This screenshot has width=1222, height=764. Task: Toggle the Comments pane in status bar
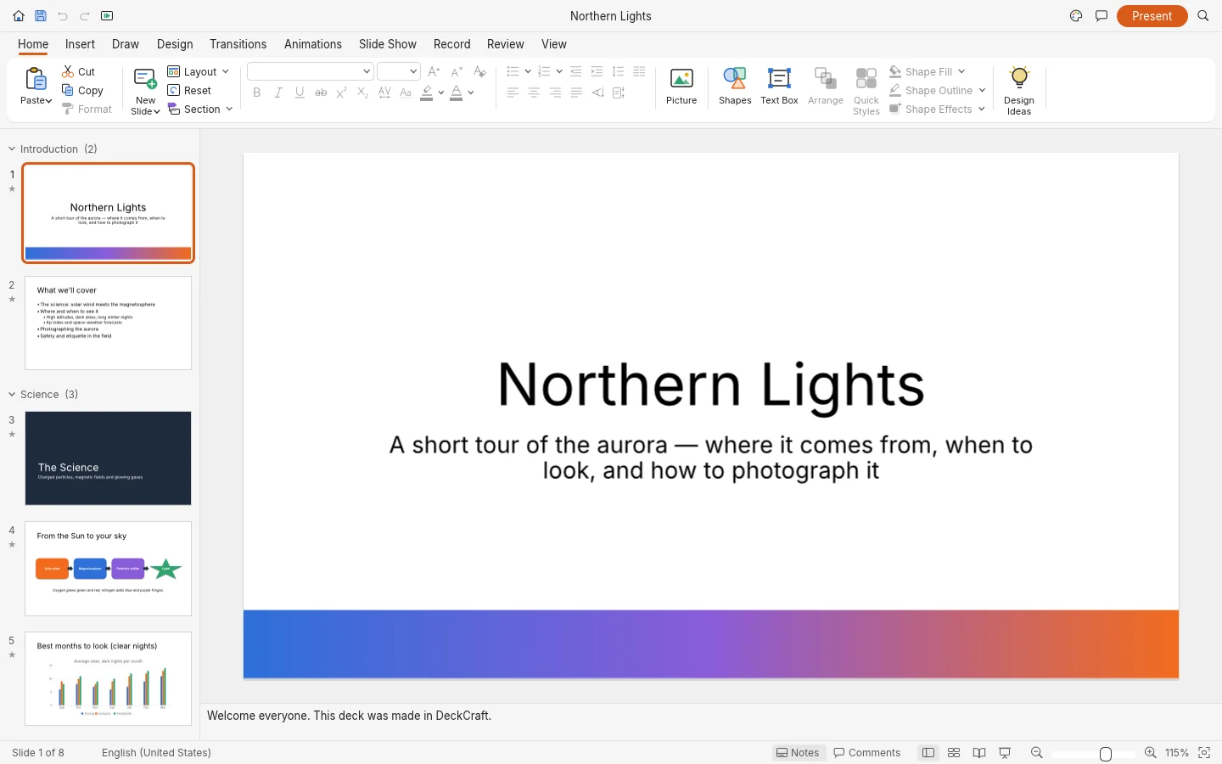click(867, 753)
